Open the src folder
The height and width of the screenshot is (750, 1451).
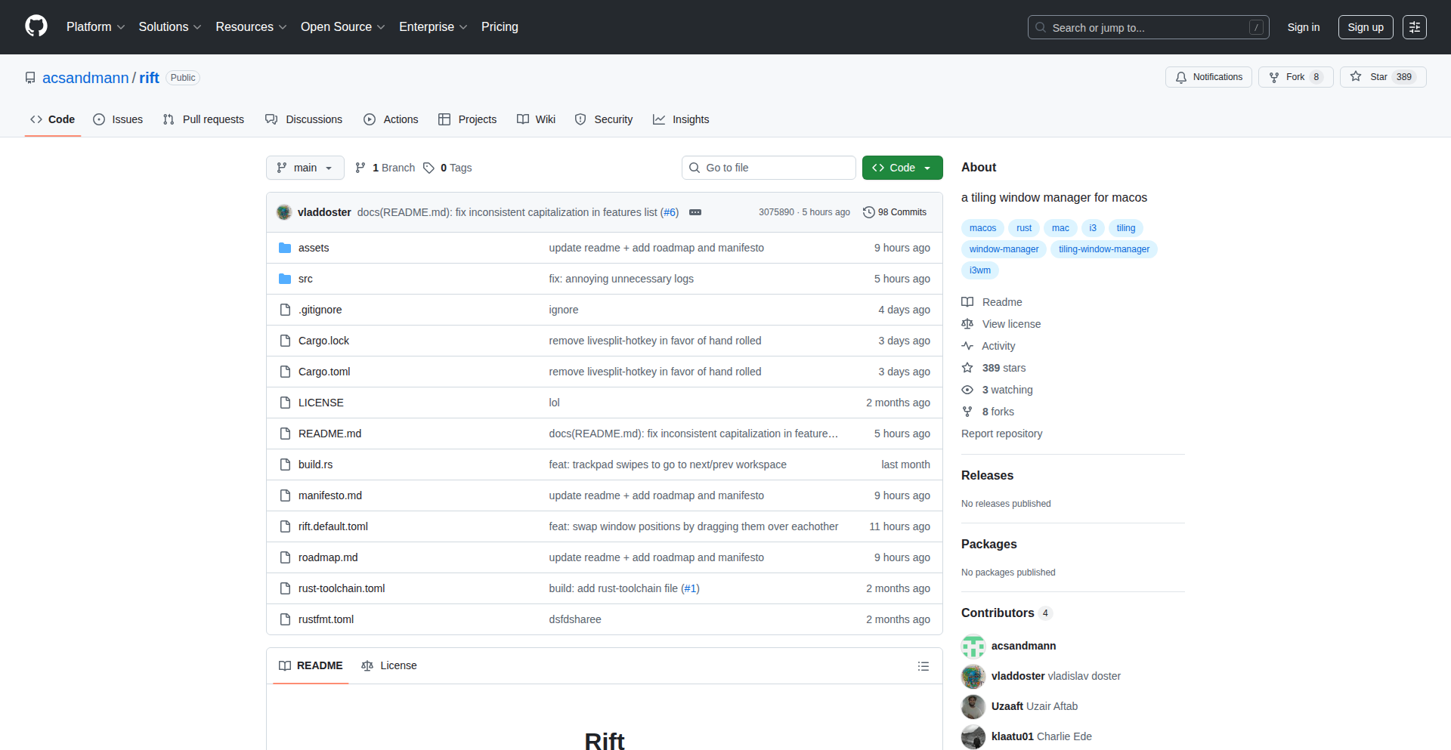(305, 279)
